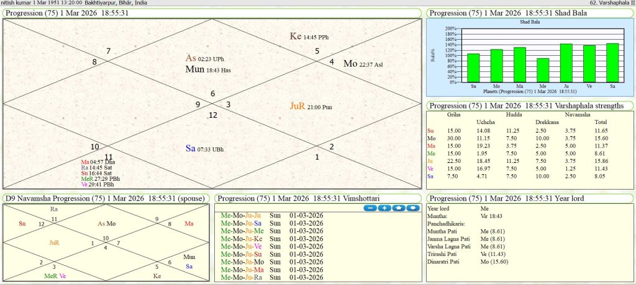Click the Progression chart title header
Viewport: 636px width, 285px height.
[67, 13]
